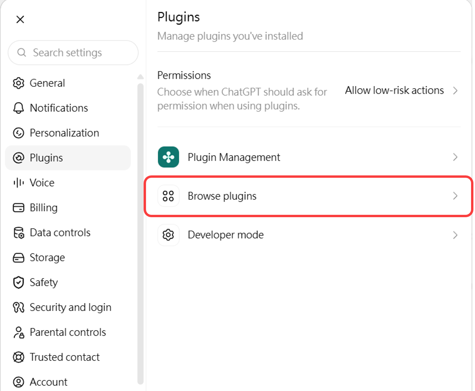Image resolution: width=475 pixels, height=391 pixels.
Task: Click the Security and login key icon
Action: pos(18,307)
